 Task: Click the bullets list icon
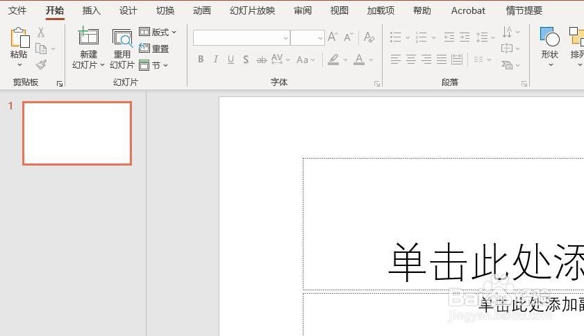coord(396,37)
